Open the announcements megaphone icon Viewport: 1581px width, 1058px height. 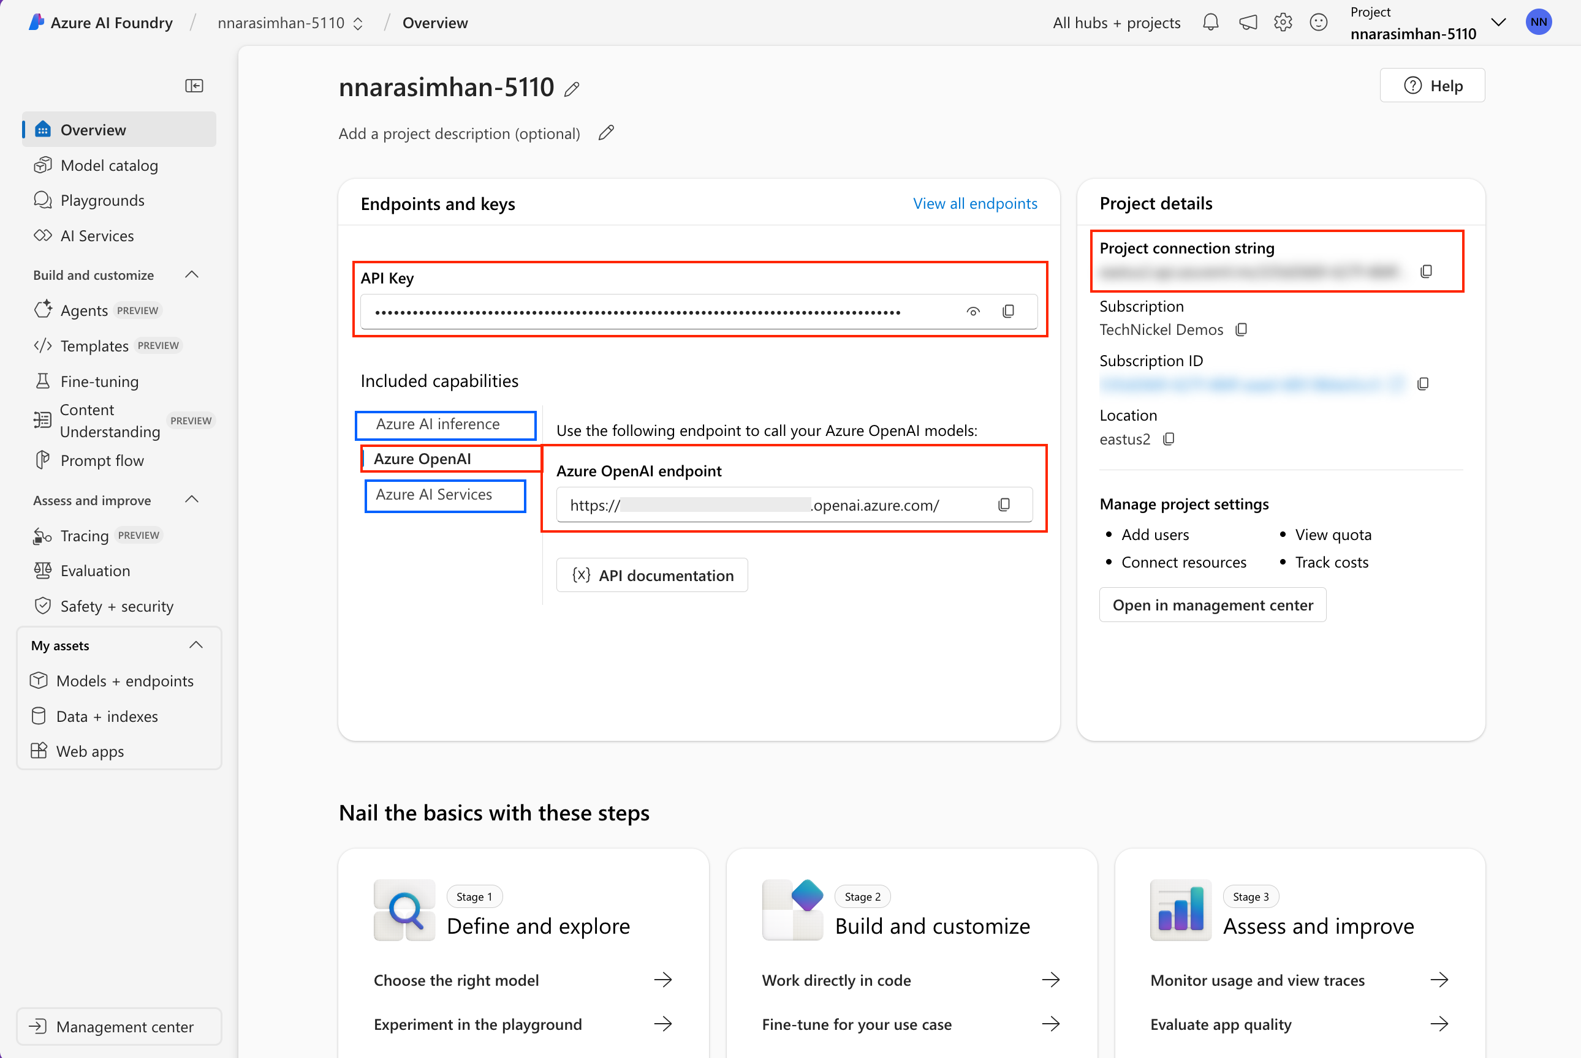click(x=1248, y=22)
